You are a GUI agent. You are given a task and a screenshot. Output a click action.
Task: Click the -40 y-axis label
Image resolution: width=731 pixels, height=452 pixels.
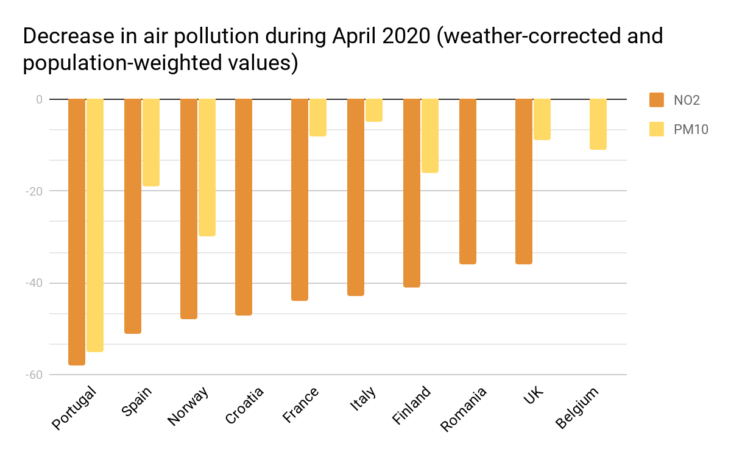point(34,283)
